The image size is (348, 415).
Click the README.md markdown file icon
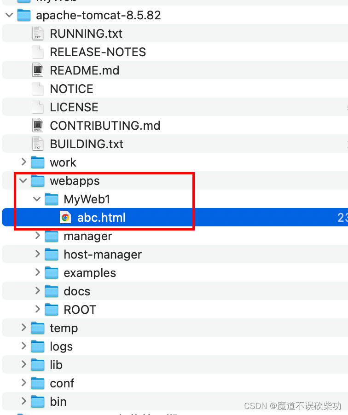(x=38, y=70)
